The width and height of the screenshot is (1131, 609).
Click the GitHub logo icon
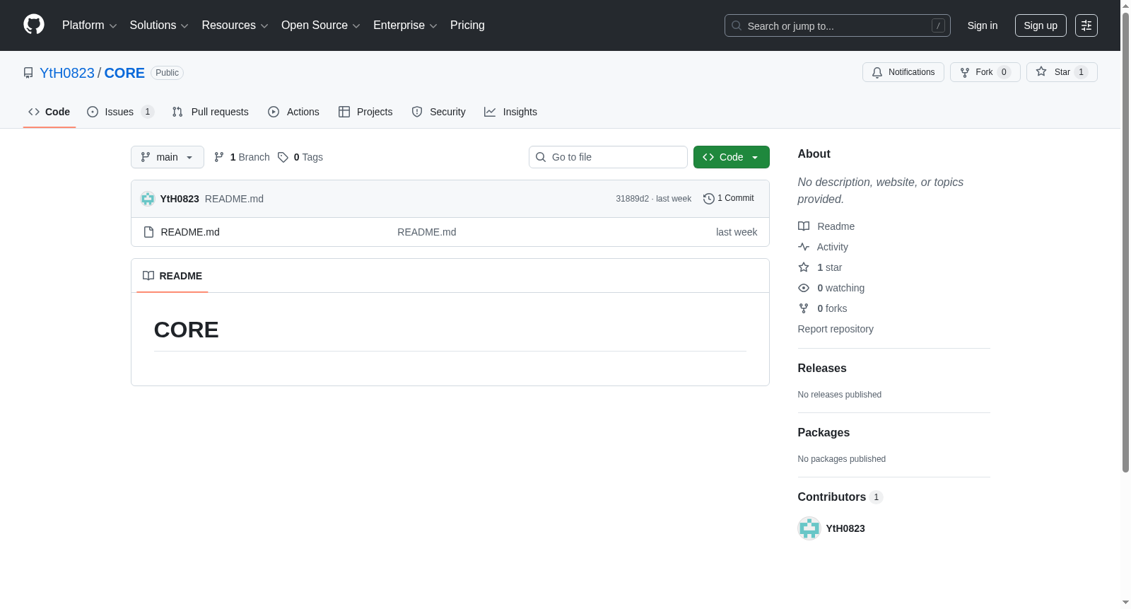click(34, 25)
